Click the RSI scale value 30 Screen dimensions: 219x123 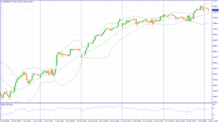click(x=214, y=114)
